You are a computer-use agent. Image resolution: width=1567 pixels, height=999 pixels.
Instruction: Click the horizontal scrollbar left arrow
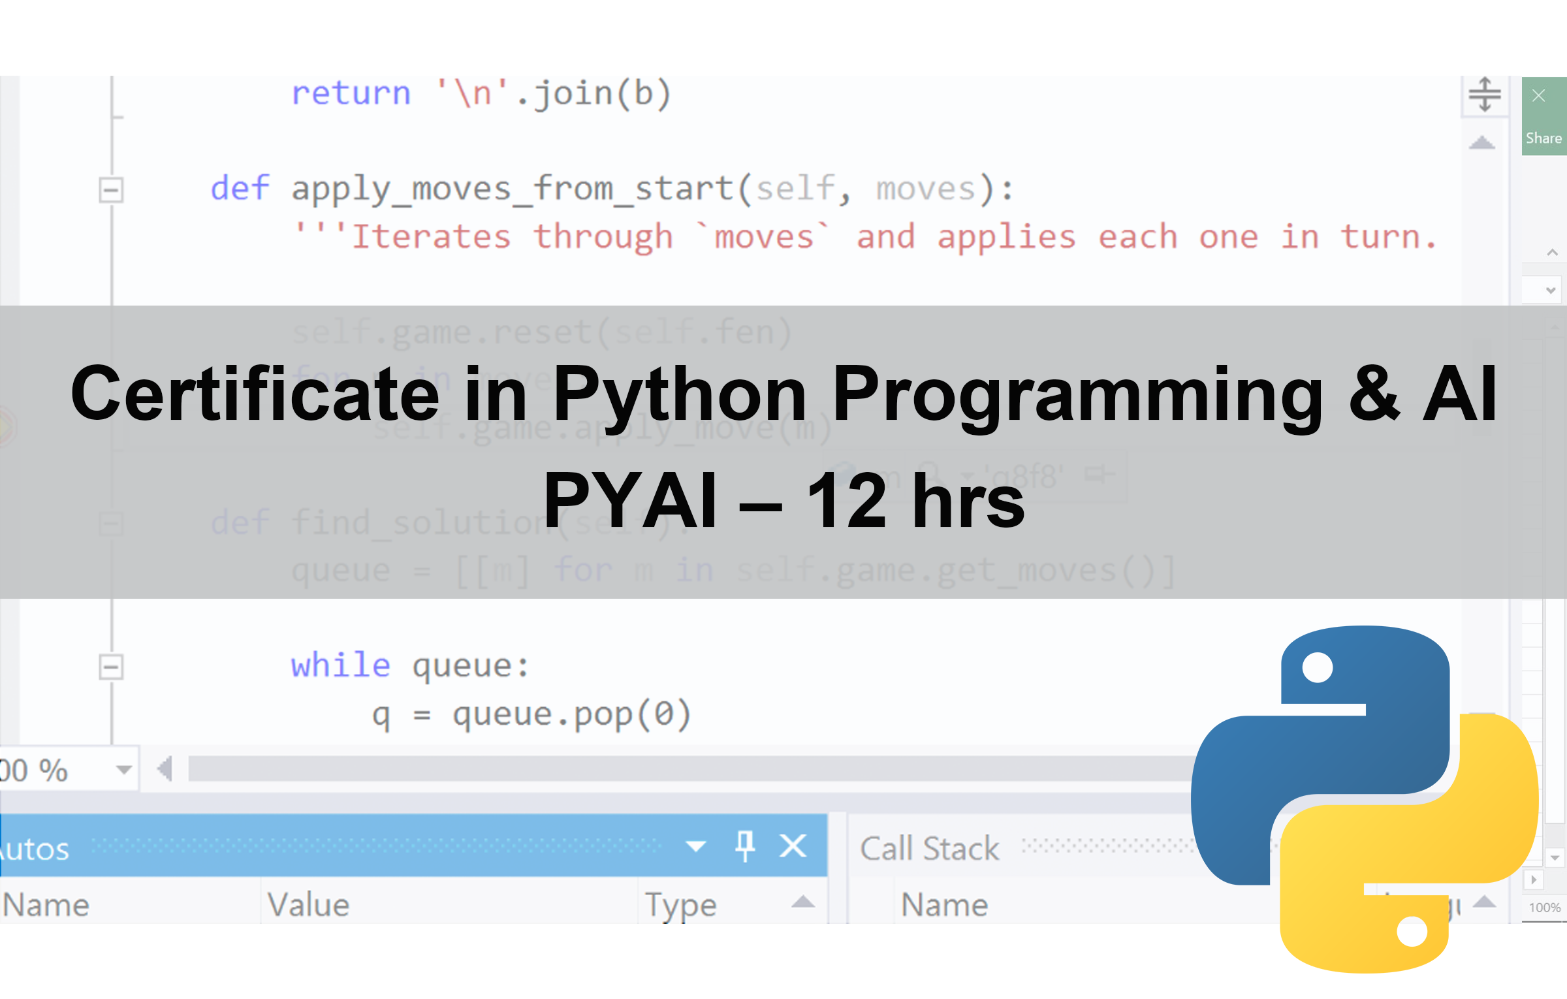coord(165,769)
